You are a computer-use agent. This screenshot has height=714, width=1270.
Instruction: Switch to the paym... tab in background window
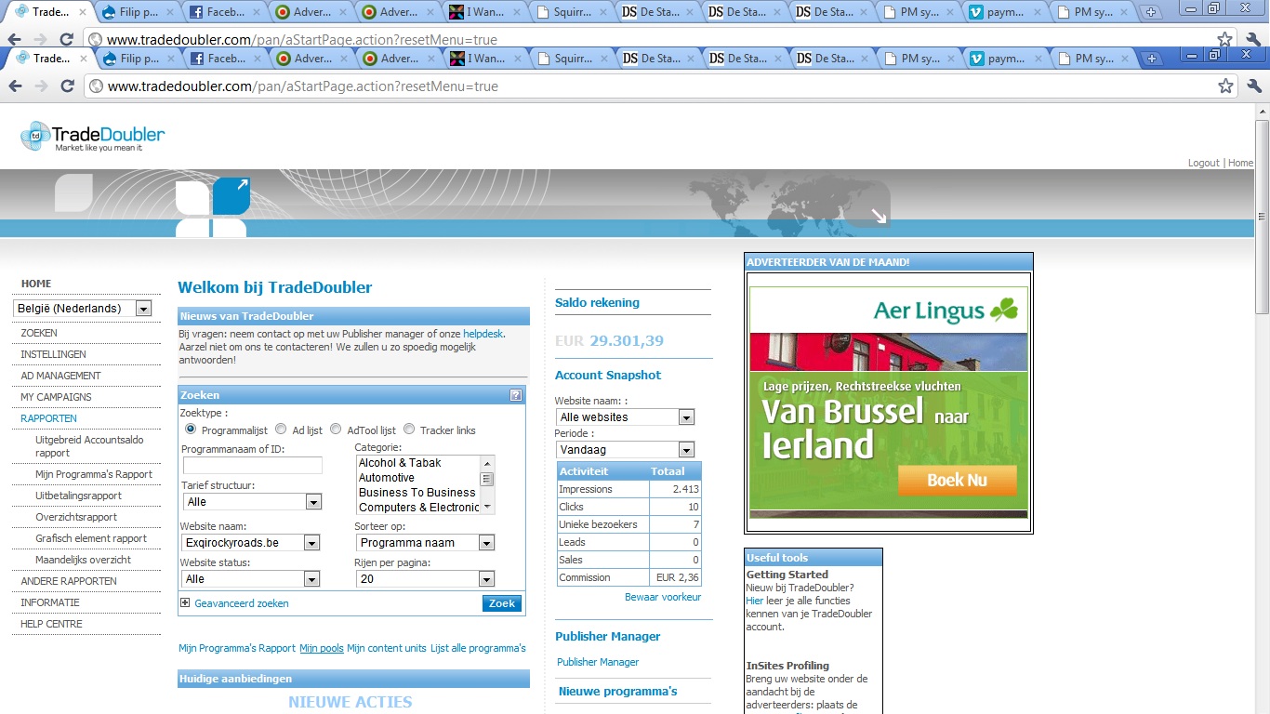click(x=1006, y=12)
